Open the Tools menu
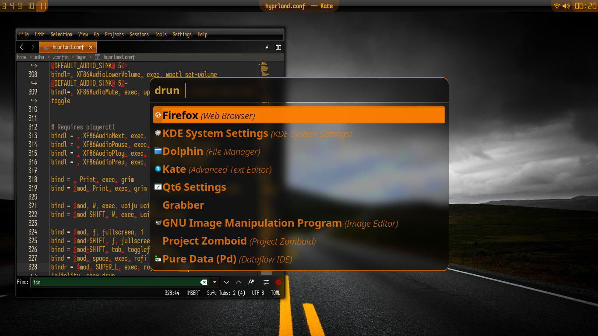 [161, 34]
